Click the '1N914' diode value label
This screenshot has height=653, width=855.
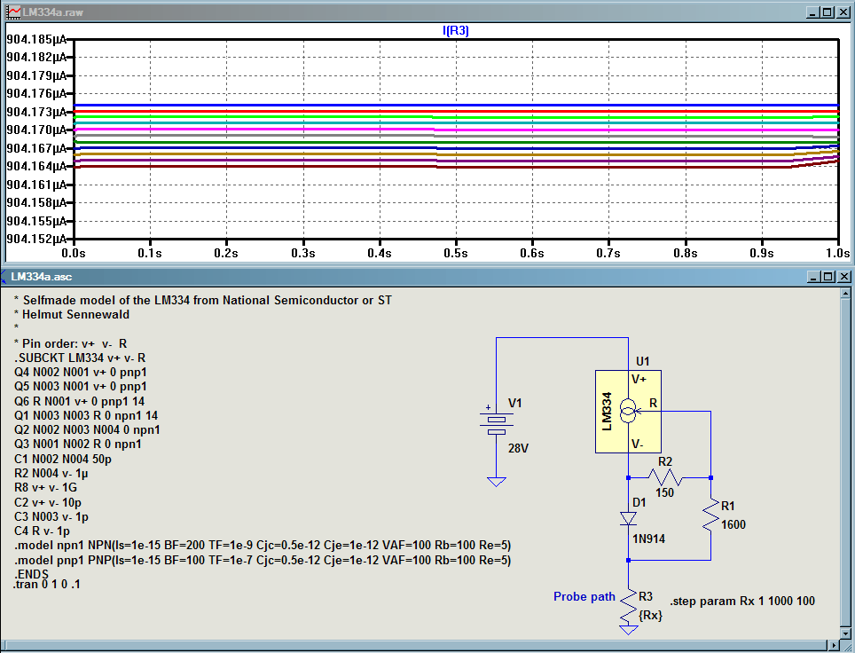pyautogui.click(x=649, y=539)
